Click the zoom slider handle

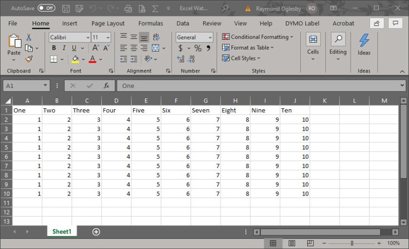(352, 243)
